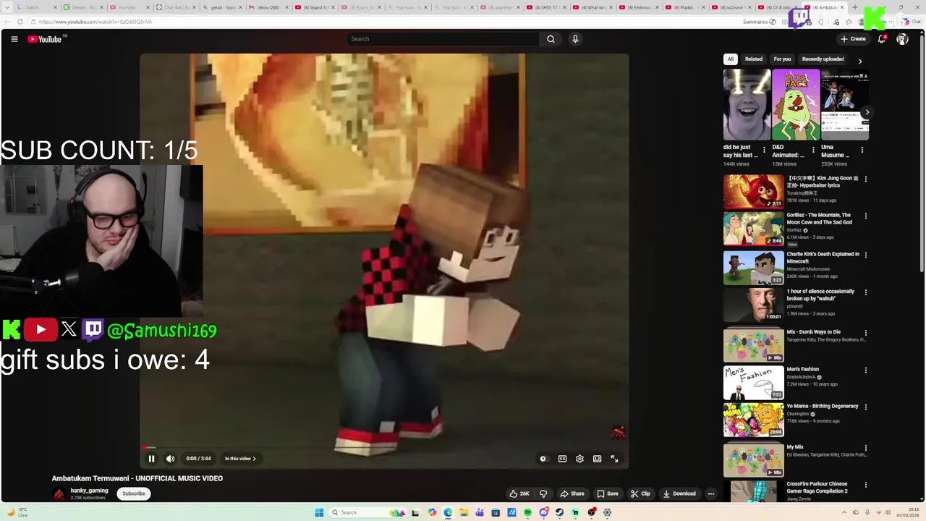Open options for Gorillaz video
The width and height of the screenshot is (926, 521).
pyautogui.click(x=865, y=216)
